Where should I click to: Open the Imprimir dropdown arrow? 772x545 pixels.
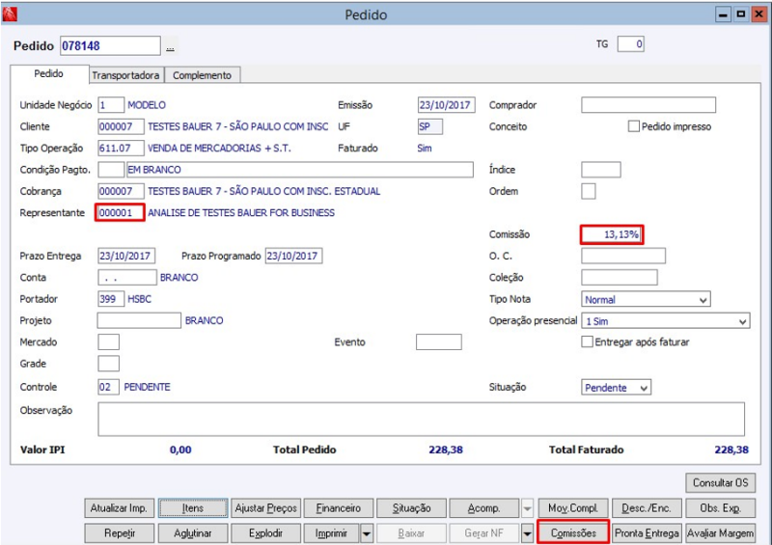click(367, 533)
